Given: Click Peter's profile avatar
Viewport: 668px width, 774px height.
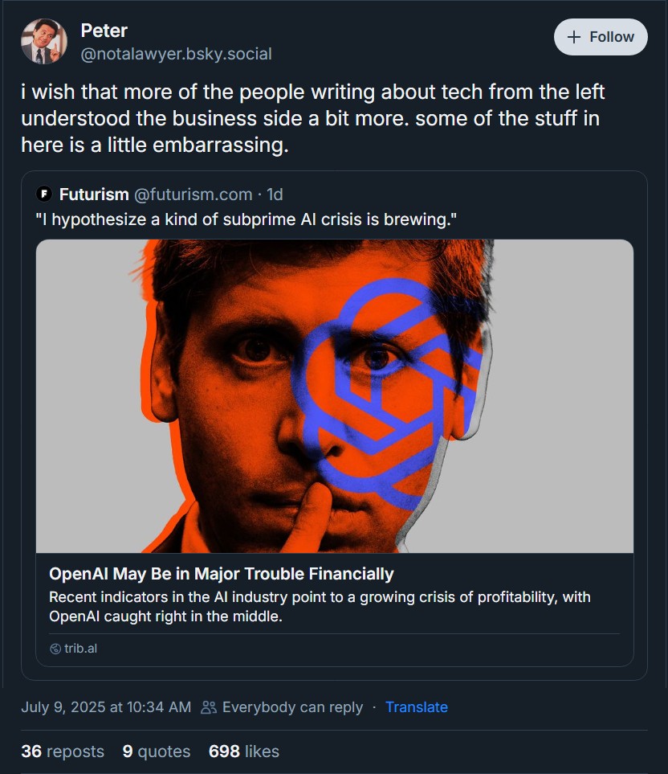Looking at the screenshot, I should (x=43, y=41).
